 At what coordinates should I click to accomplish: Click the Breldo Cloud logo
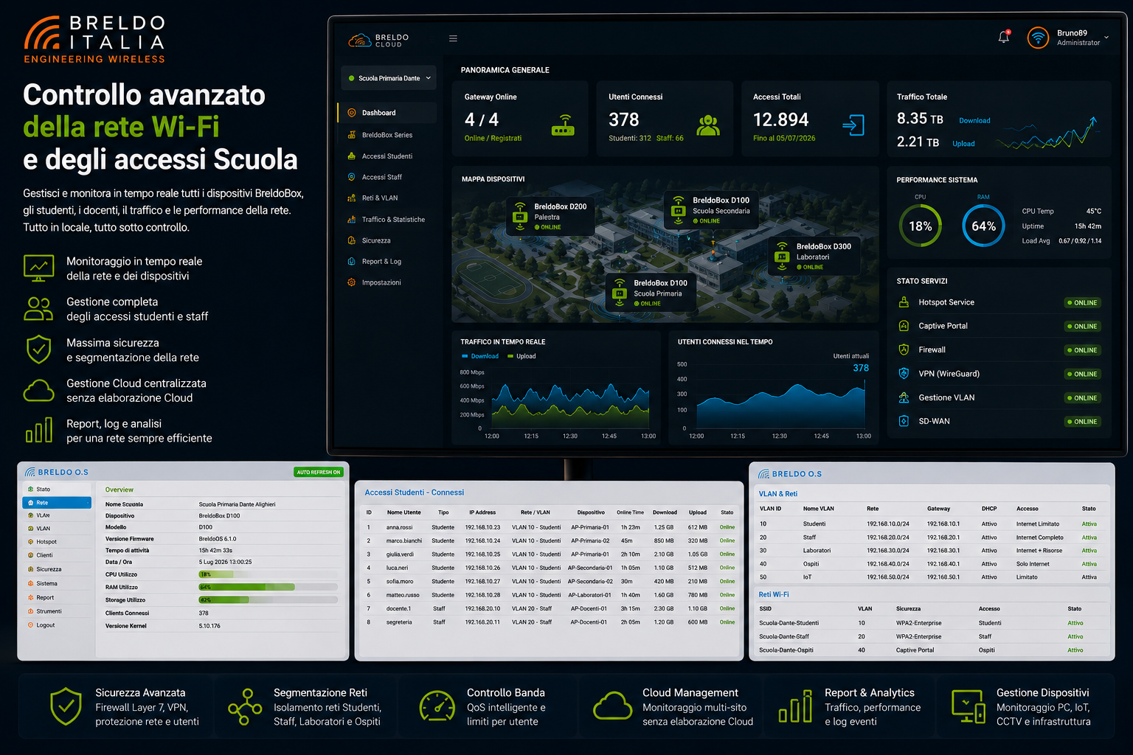click(x=378, y=40)
